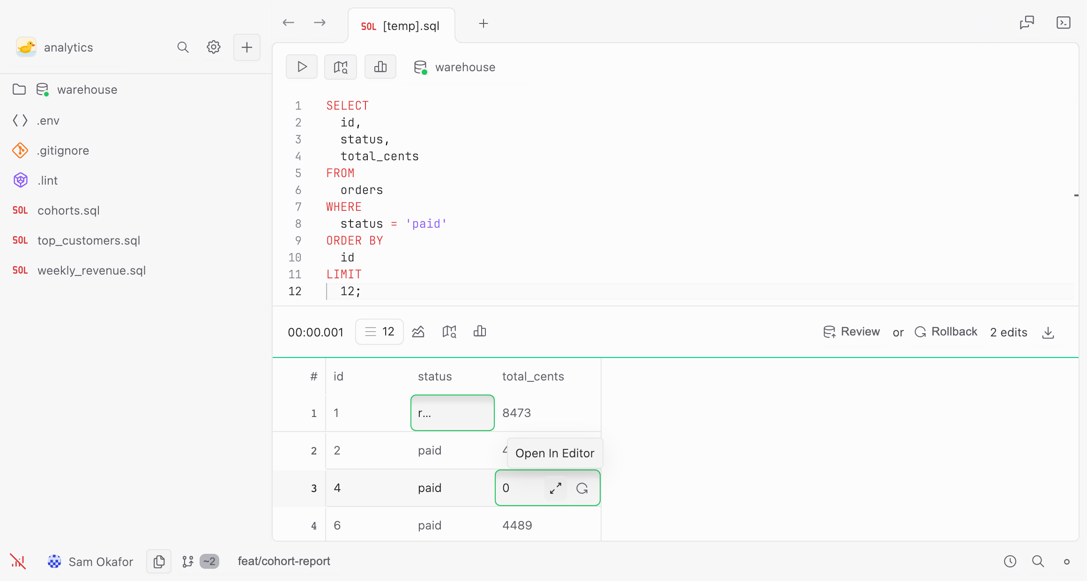Navigate back with the left arrow
This screenshot has width=1087, height=581.
pos(289,23)
